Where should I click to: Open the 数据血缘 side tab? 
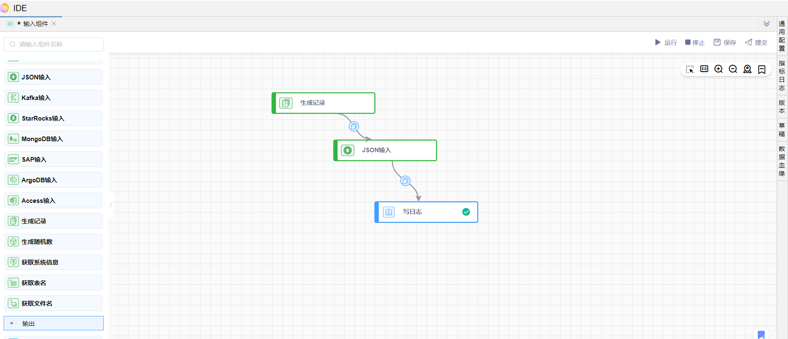[x=782, y=161]
